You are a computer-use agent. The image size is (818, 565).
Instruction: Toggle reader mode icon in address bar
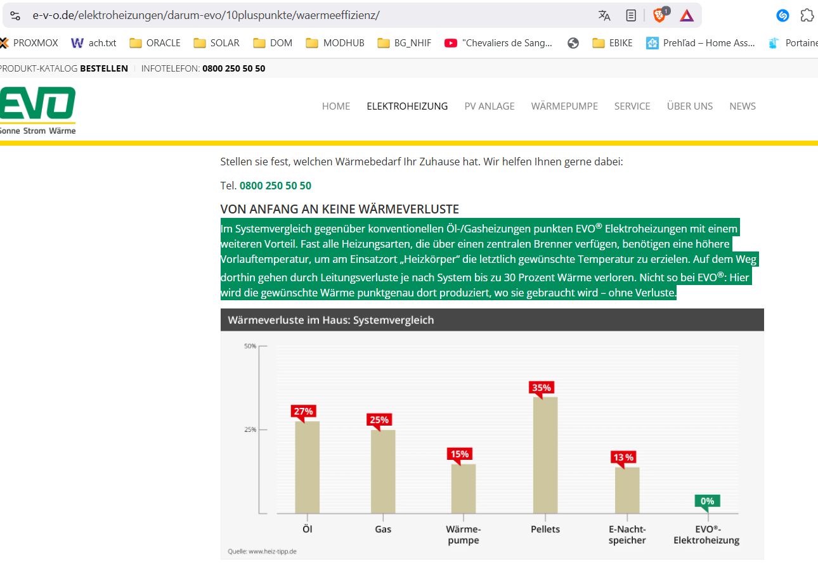coord(631,16)
